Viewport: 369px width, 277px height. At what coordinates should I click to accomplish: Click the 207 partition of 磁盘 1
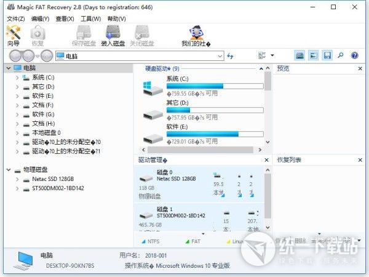coord(253,221)
